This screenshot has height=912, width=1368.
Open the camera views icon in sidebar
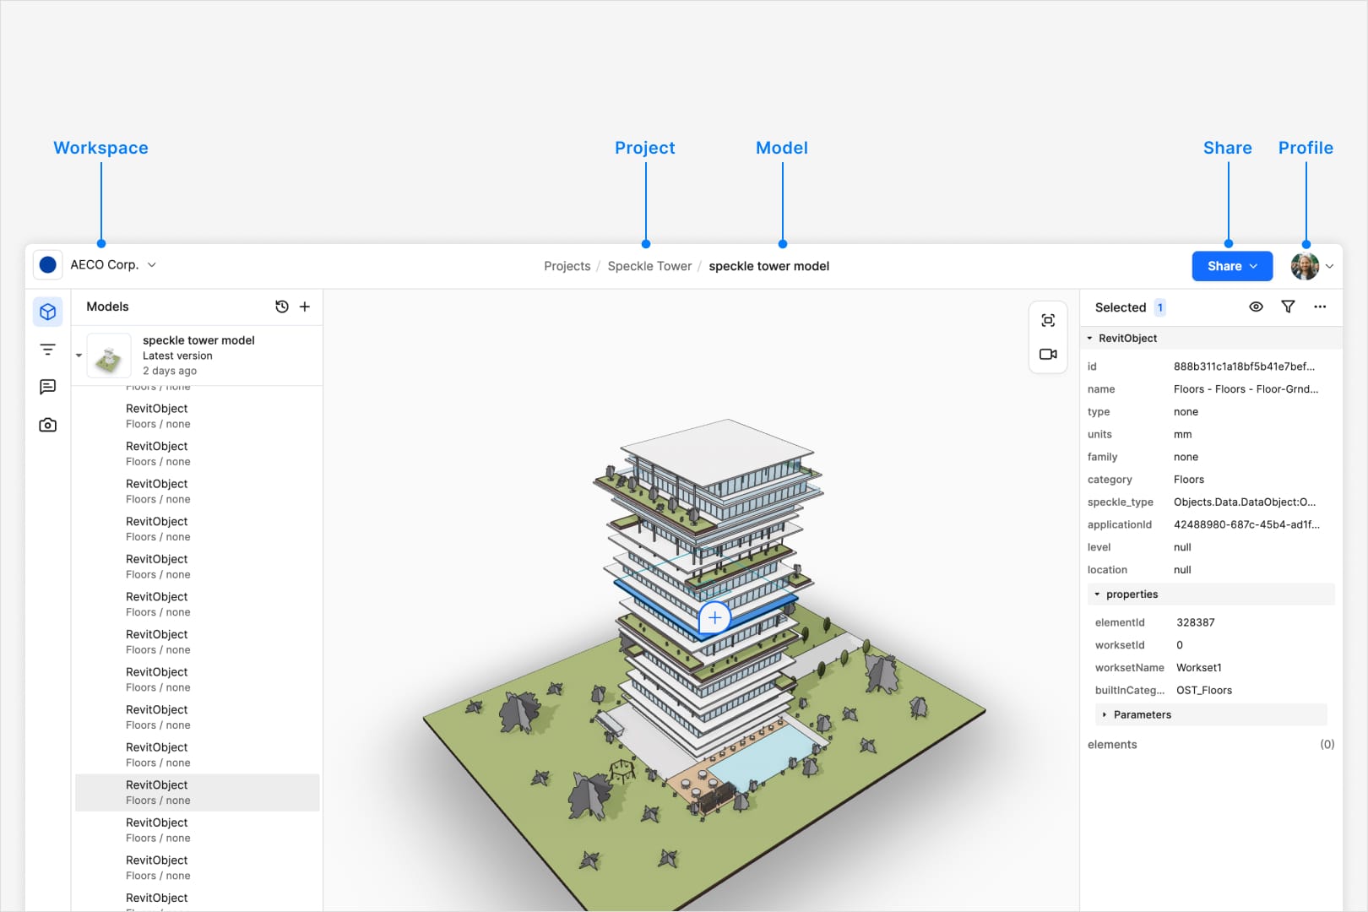(x=48, y=425)
